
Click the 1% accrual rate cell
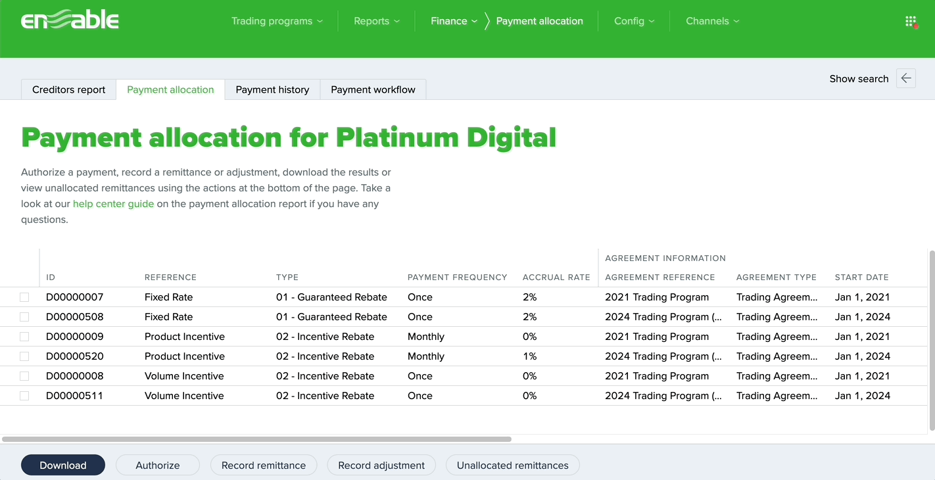click(x=530, y=356)
